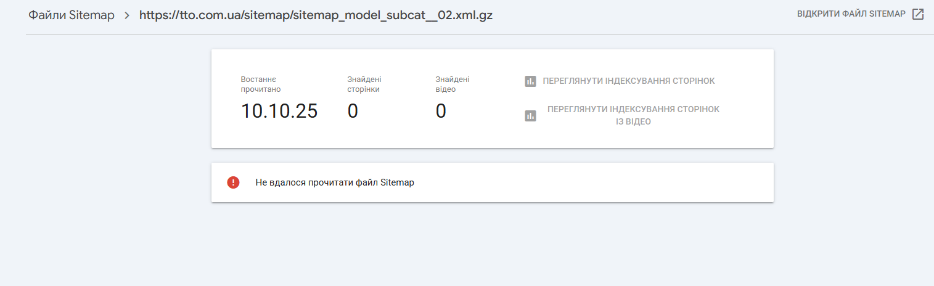The width and height of the screenshot is (934, 286).
Task: Click the Знайдені відео label
Action: [453, 84]
